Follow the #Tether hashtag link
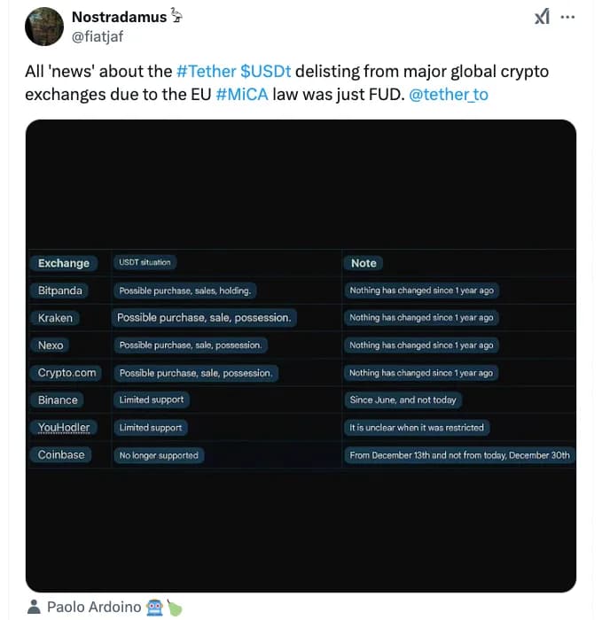 [206, 71]
